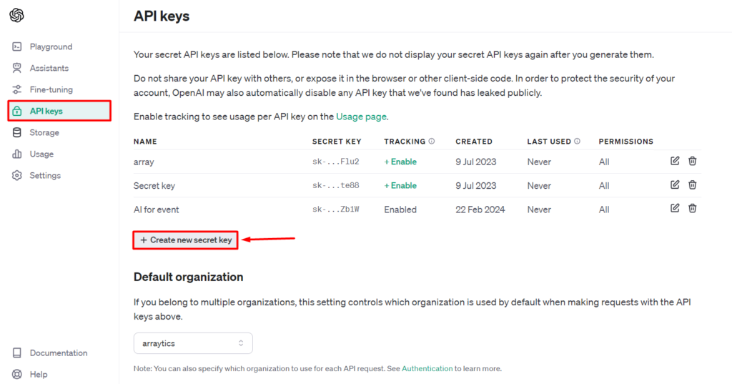The height and width of the screenshot is (384, 732).
Task: Edit the 'array' API key
Action: pyautogui.click(x=675, y=161)
